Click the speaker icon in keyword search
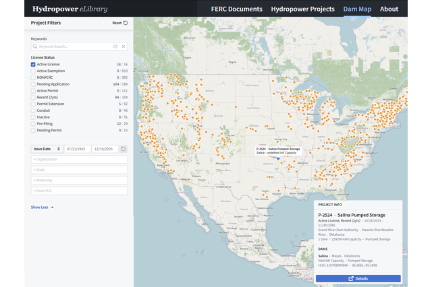This screenshot has height=287, width=432. click(115, 46)
